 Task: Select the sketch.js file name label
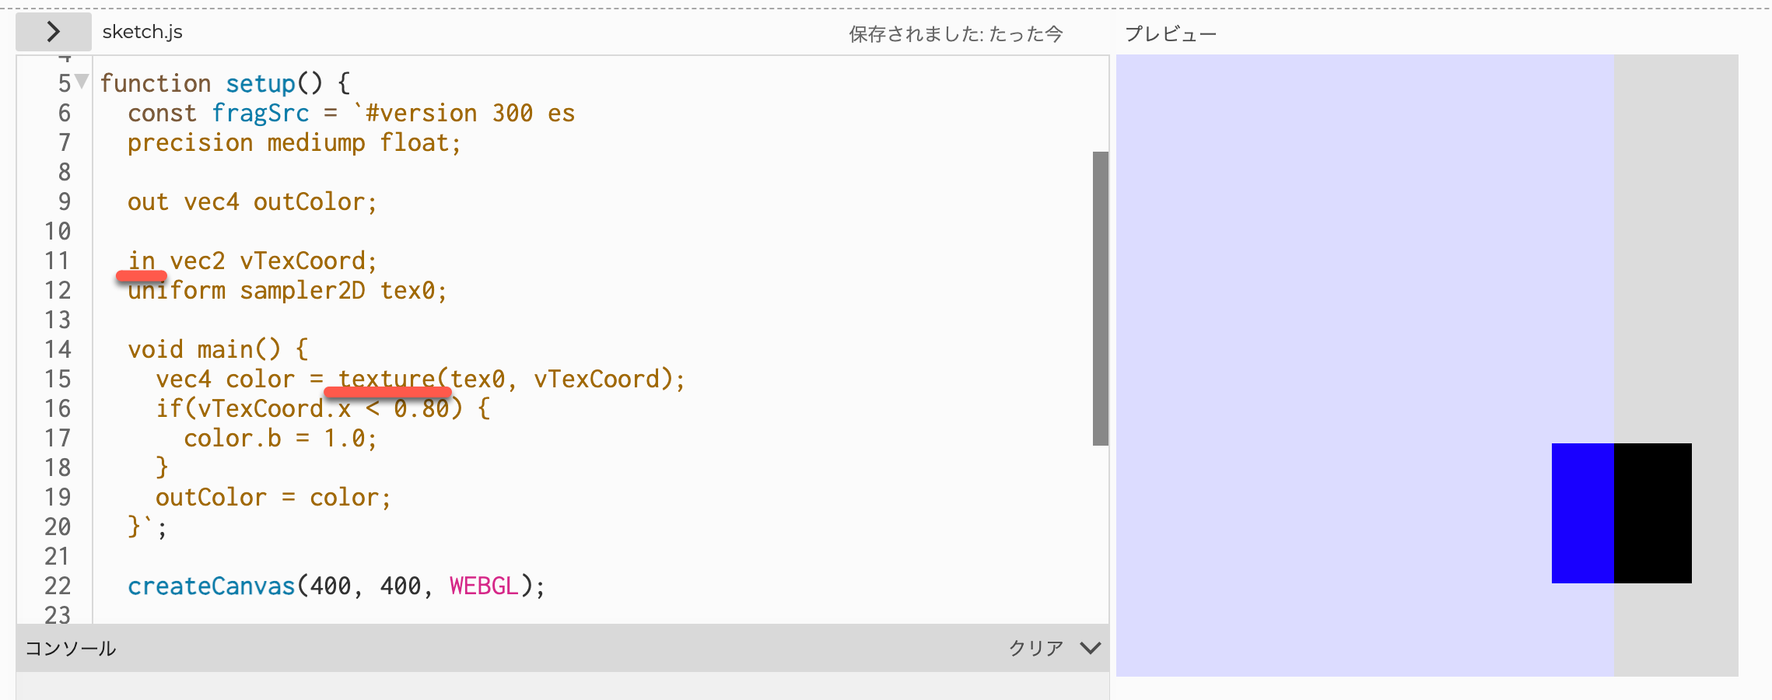coord(142,32)
